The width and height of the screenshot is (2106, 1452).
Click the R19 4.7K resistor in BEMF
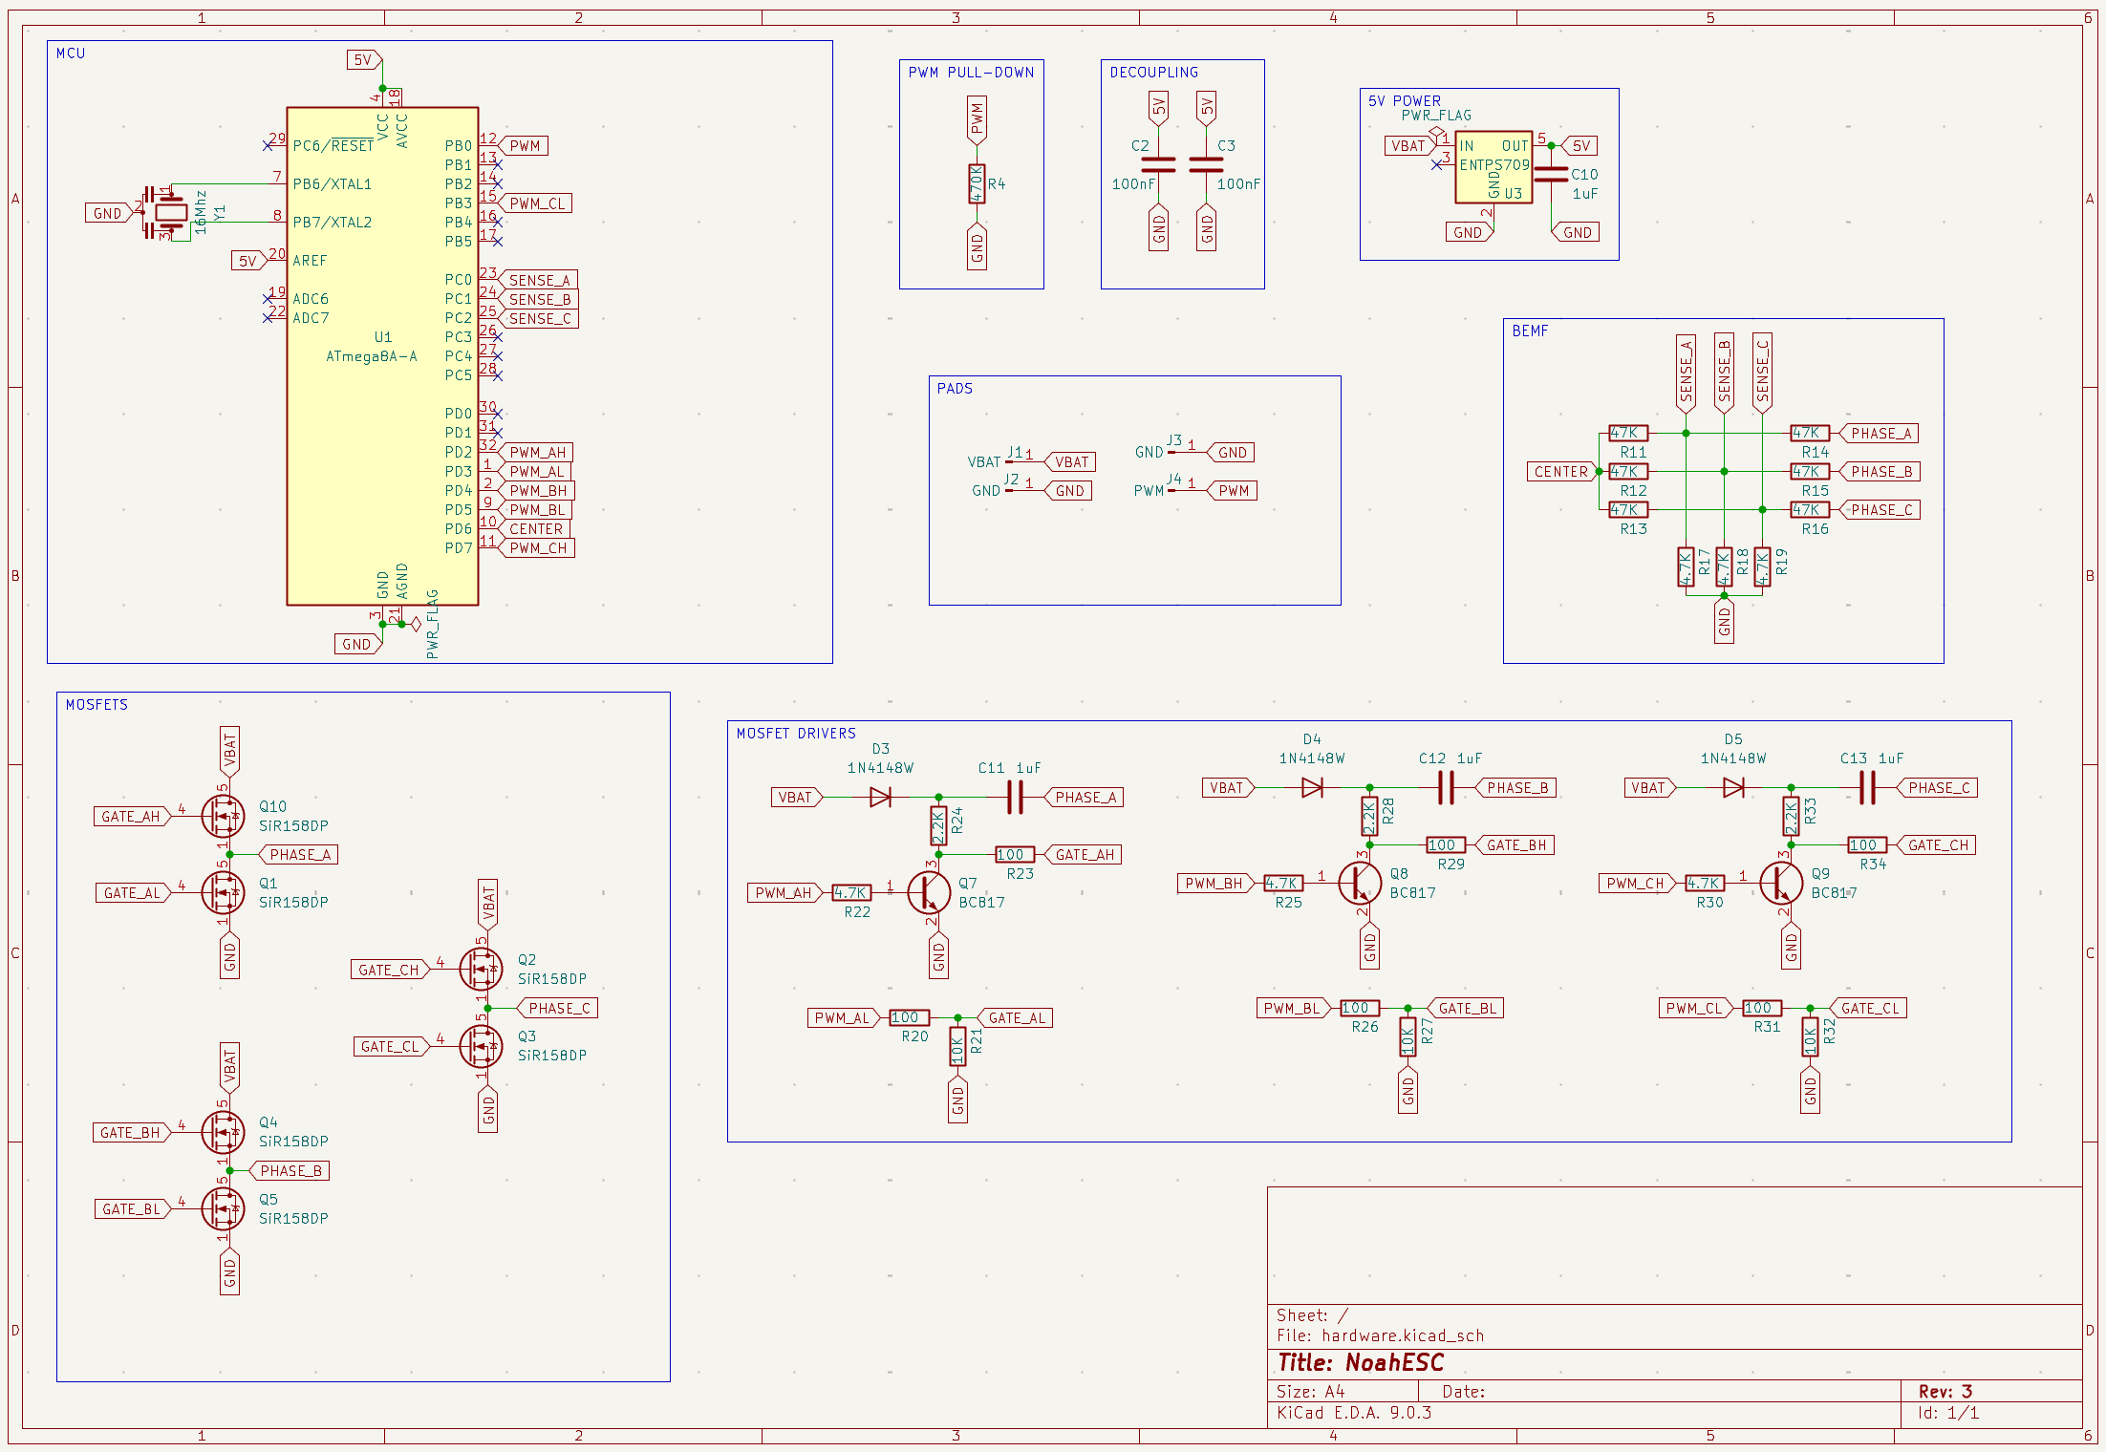(1763, 566)
